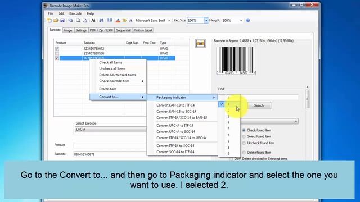Click the paint bucket background color icon
This screenshot has height=202, width=360.
[124, 20]
